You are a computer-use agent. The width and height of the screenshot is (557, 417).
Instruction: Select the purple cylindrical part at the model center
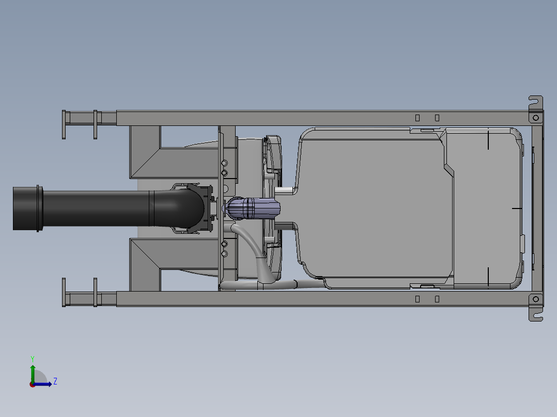[253, 208]
